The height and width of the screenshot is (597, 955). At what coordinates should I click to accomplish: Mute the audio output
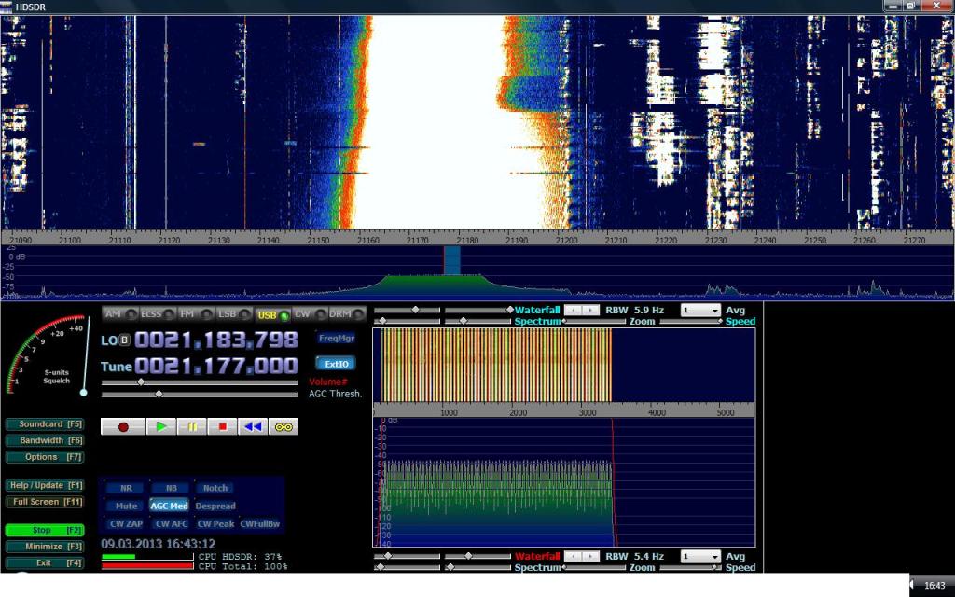click(x=125, y=506)
